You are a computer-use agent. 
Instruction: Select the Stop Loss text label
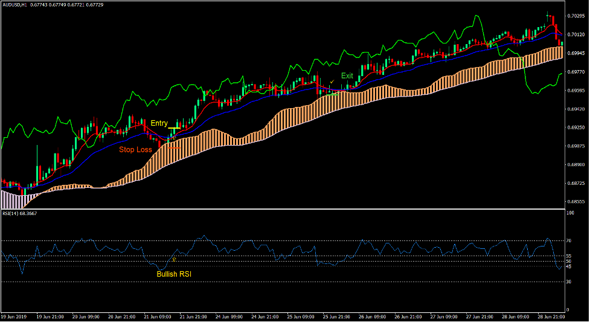point(136,149)
